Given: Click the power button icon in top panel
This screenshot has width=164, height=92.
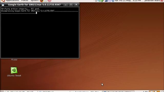Looking at the screenshot, I should pos(162,1).
